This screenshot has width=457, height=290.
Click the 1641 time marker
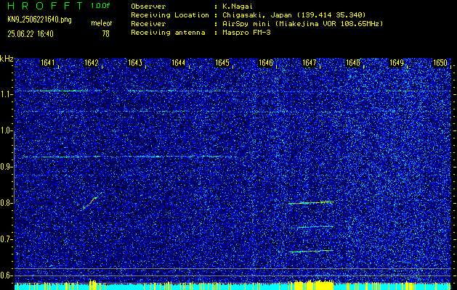click(47, 63)
